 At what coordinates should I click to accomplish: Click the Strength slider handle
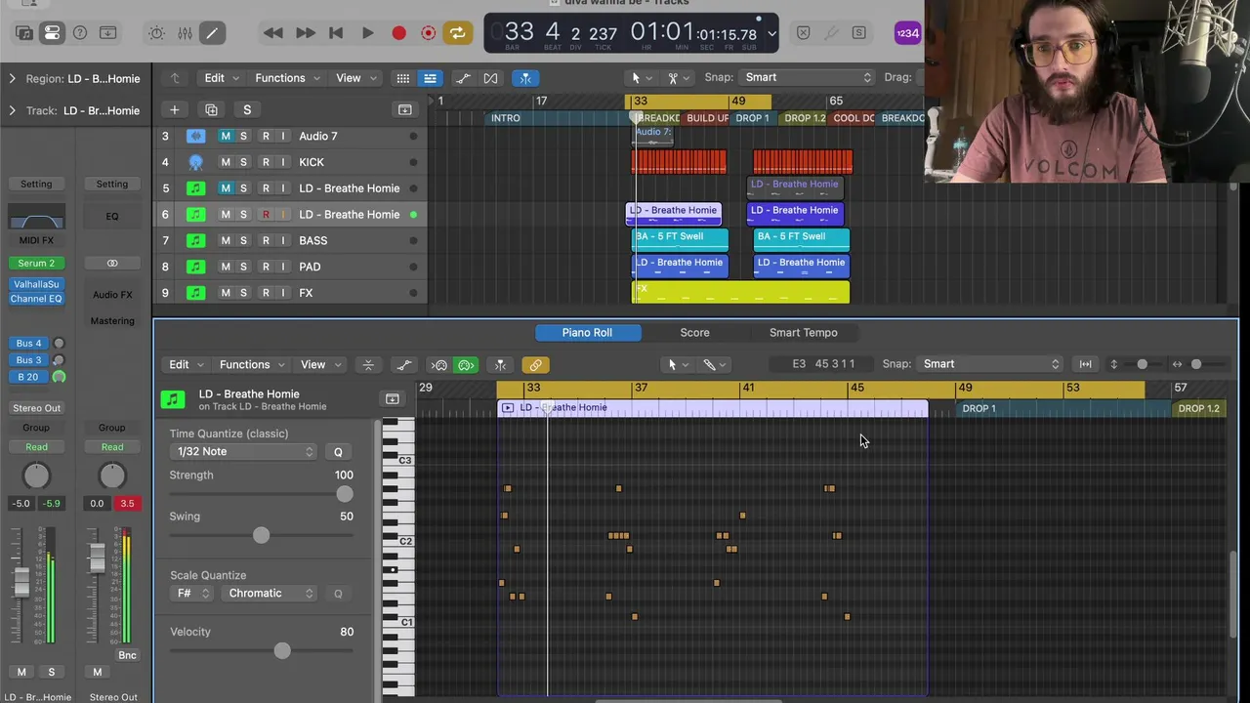pos(344,494)
